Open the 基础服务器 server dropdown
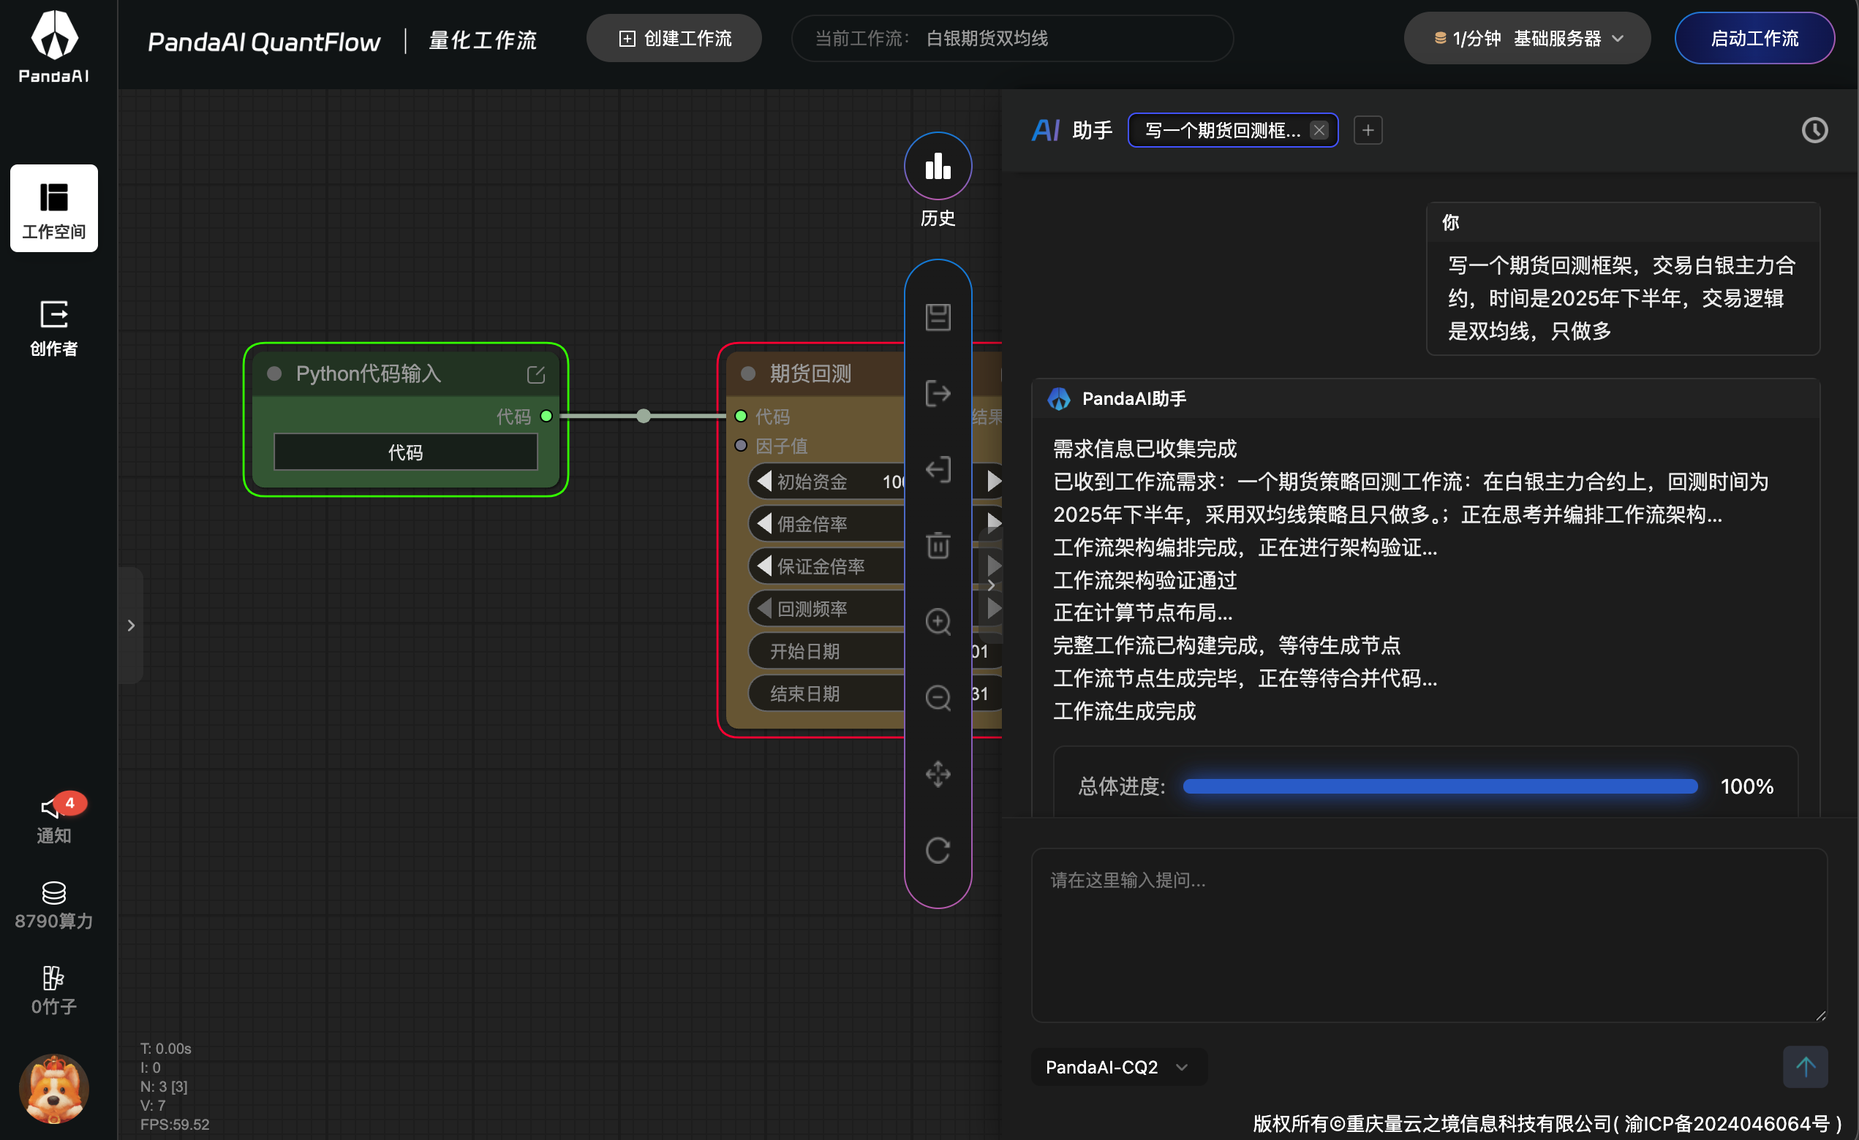This screenshot has width=1859, height=1140. [x=1526, y=39]
